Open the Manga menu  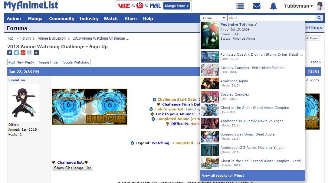35,18
